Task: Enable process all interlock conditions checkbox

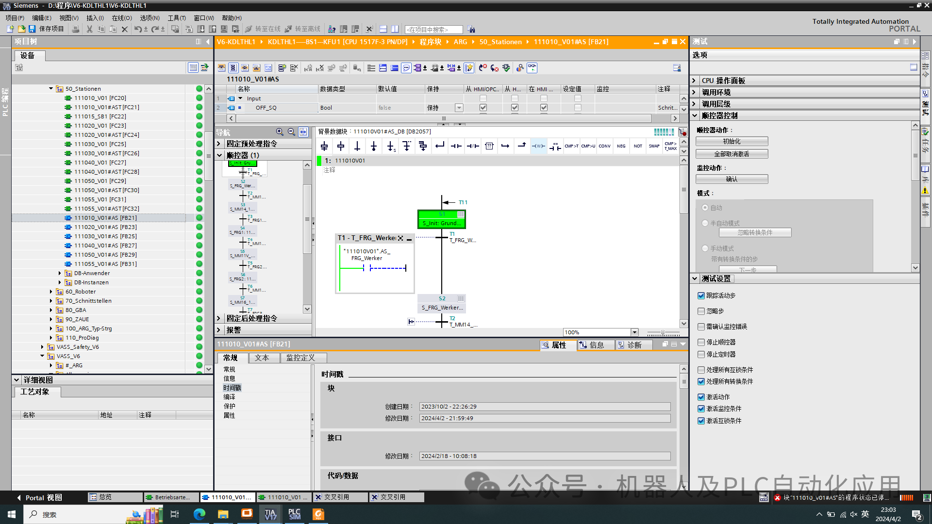Action: click(701, 370)
